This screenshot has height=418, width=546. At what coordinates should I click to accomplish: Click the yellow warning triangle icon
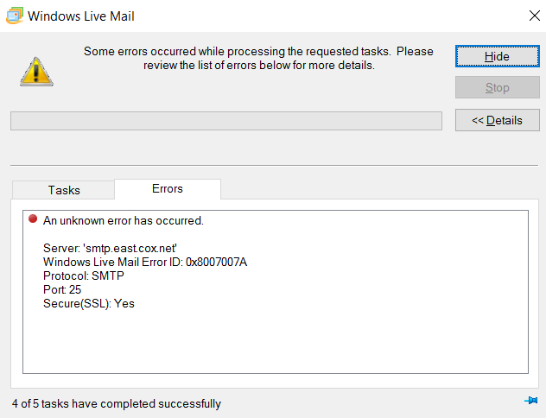(x=36, y=72)
